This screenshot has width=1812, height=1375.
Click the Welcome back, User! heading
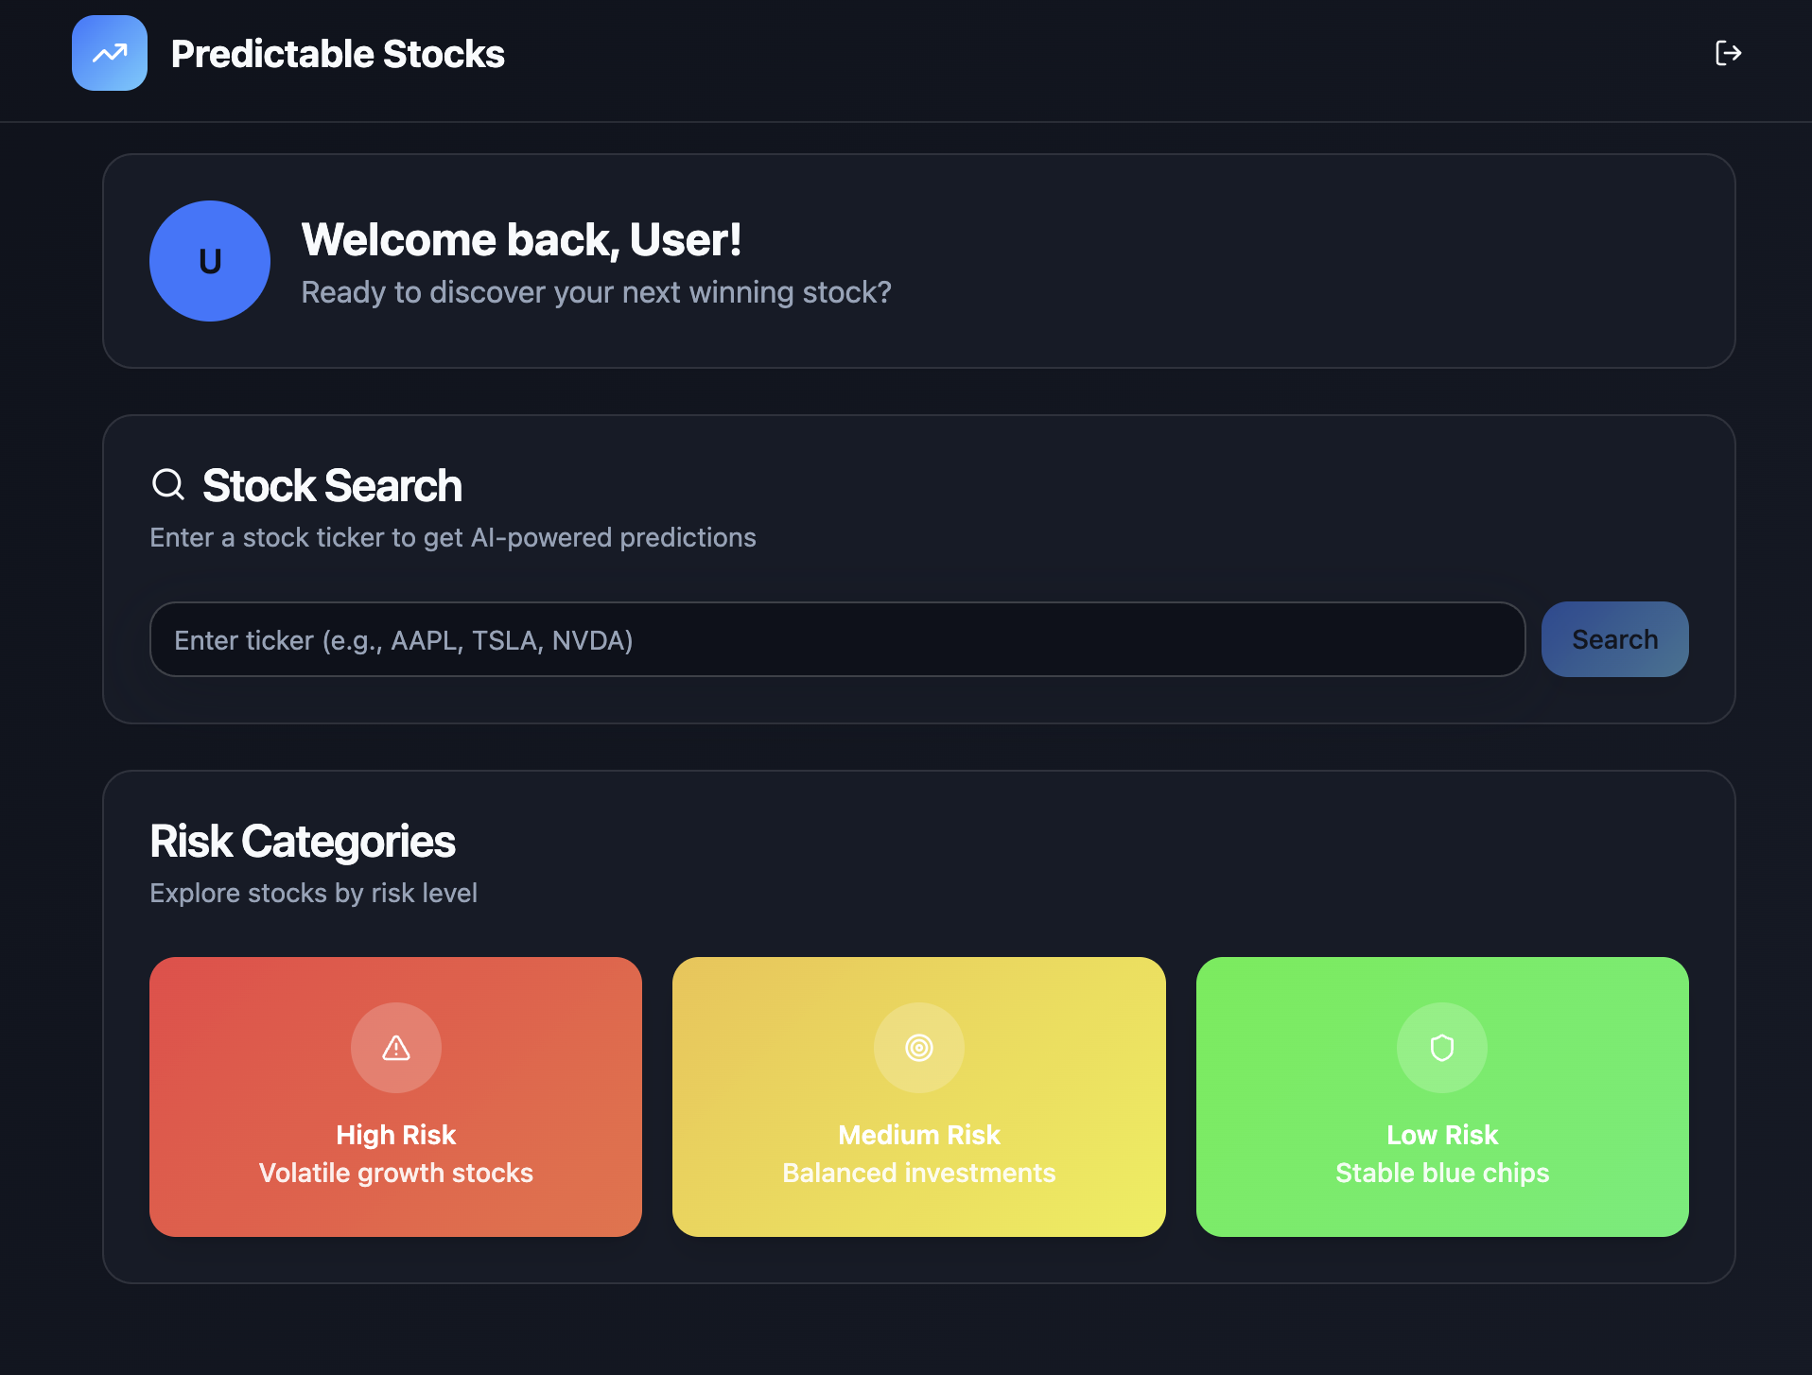pyautogui.click(x=521, y=239)
